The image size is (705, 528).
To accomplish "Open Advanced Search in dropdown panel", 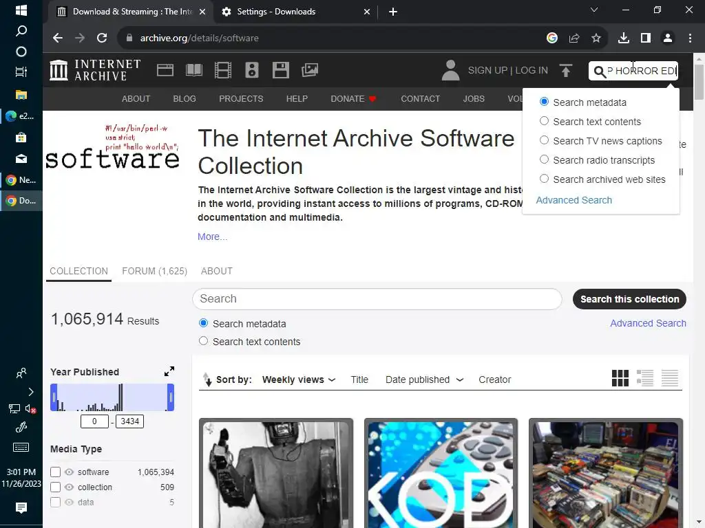I will click(574, 200).
